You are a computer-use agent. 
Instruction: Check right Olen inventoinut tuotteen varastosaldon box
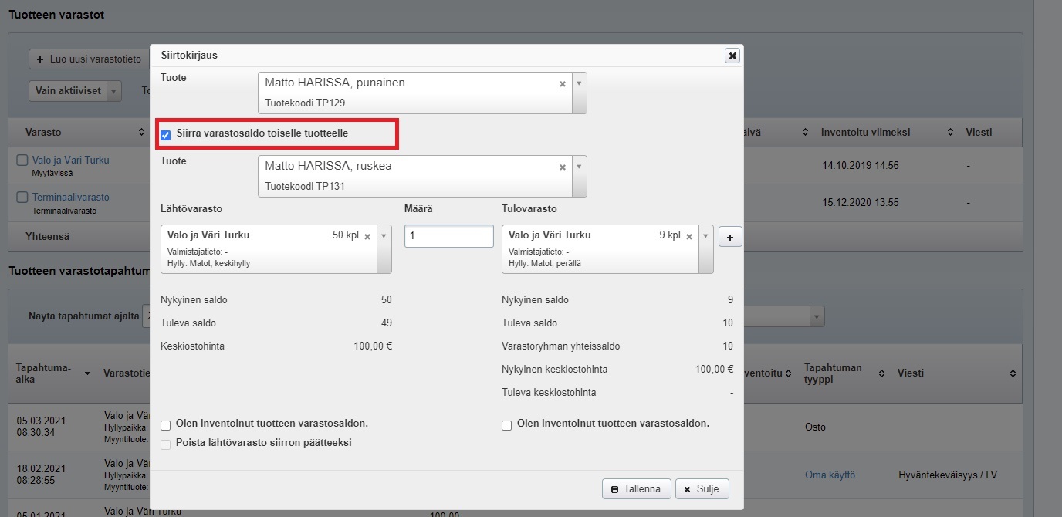pyautogui.click(x=507, y=424)
